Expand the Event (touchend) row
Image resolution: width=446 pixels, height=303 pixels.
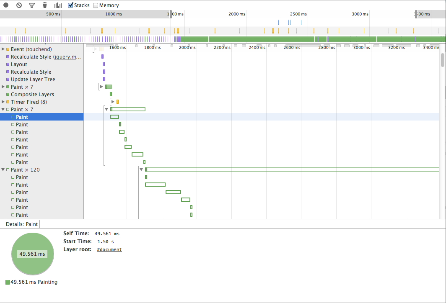[3, 49]
